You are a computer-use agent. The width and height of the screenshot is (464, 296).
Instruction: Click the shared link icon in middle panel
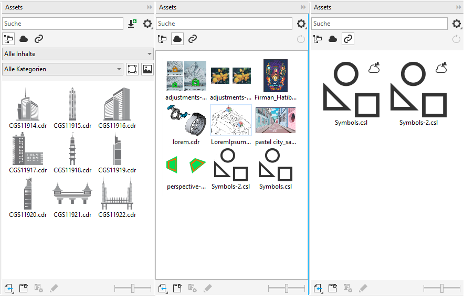193,39
